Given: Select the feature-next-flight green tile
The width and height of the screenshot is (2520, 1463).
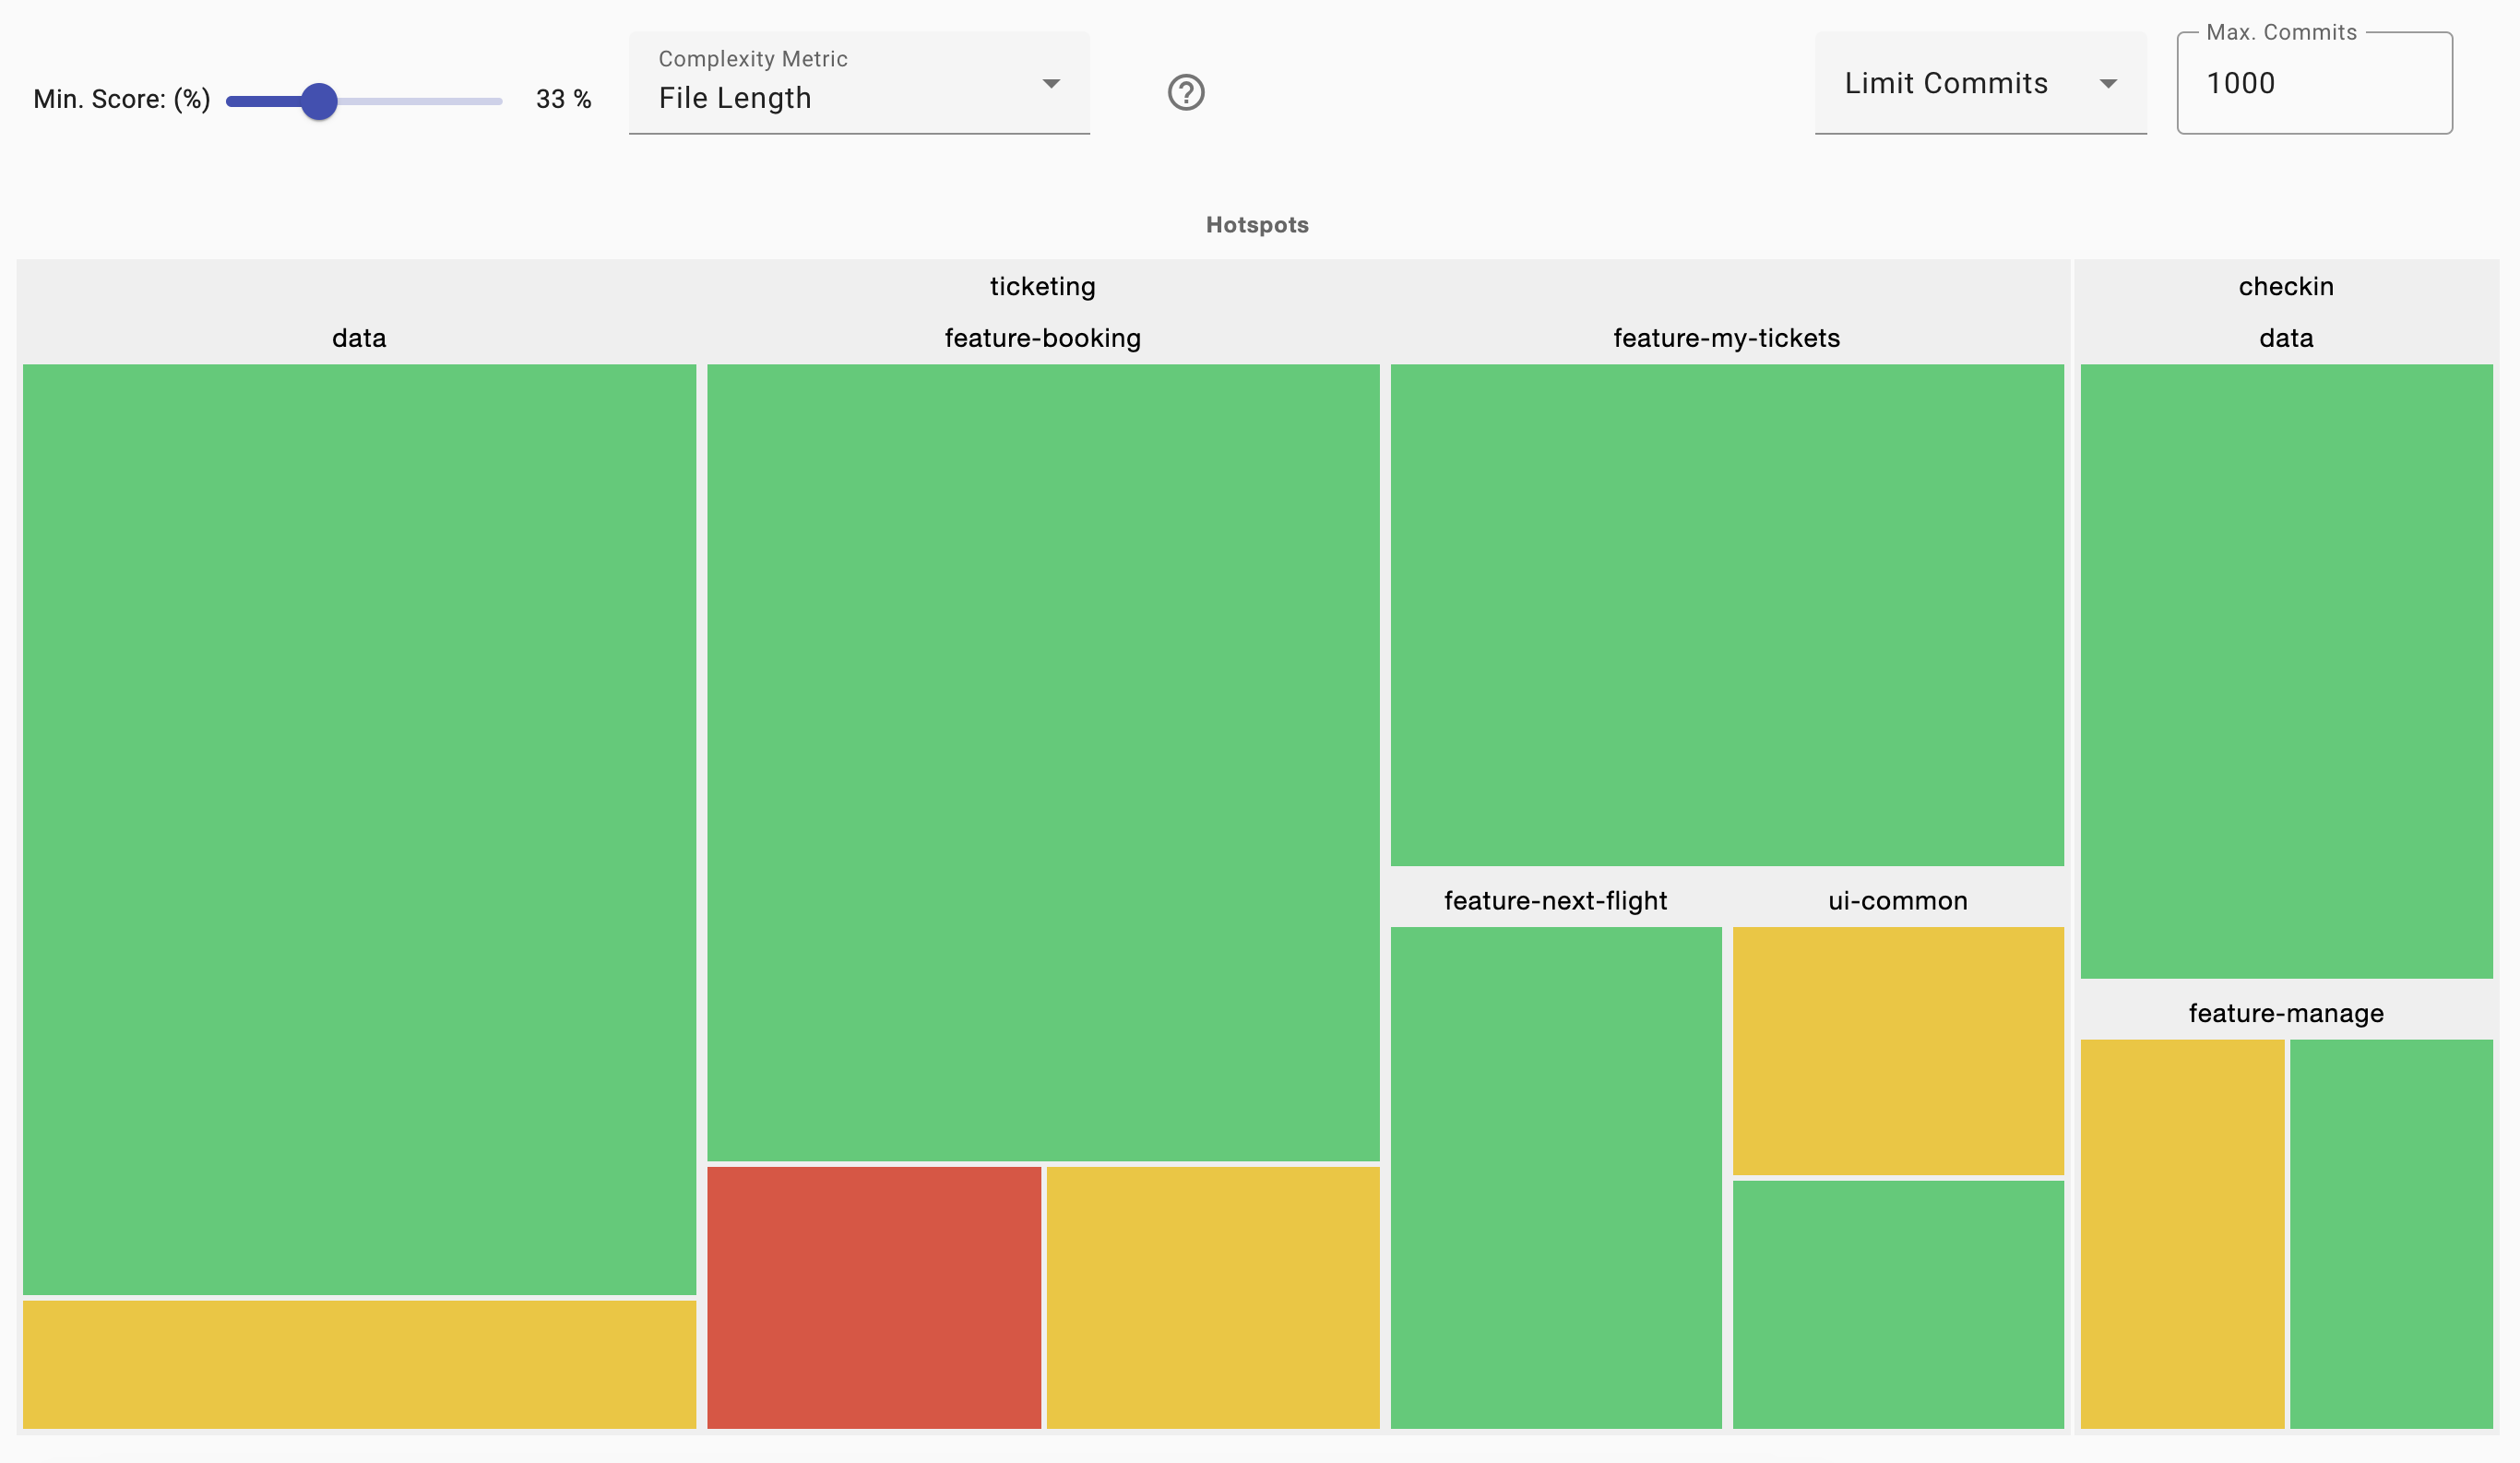Looking at the screenshot, I should [x=1555, y=1176].
